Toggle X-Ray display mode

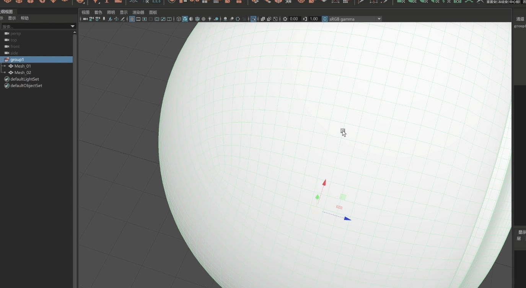point(263,19)
